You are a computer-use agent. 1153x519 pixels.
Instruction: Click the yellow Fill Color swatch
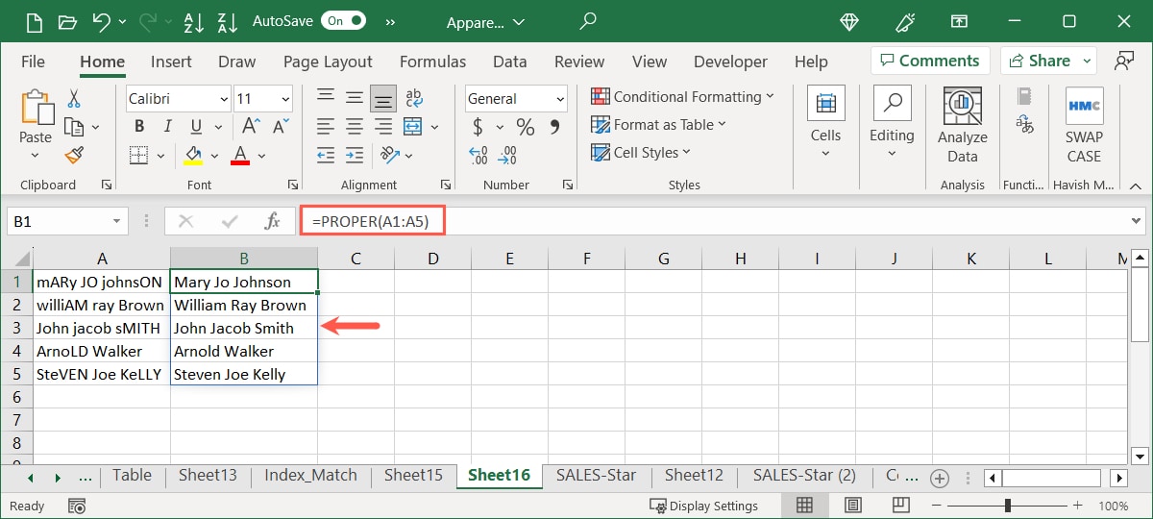point(193,155)
